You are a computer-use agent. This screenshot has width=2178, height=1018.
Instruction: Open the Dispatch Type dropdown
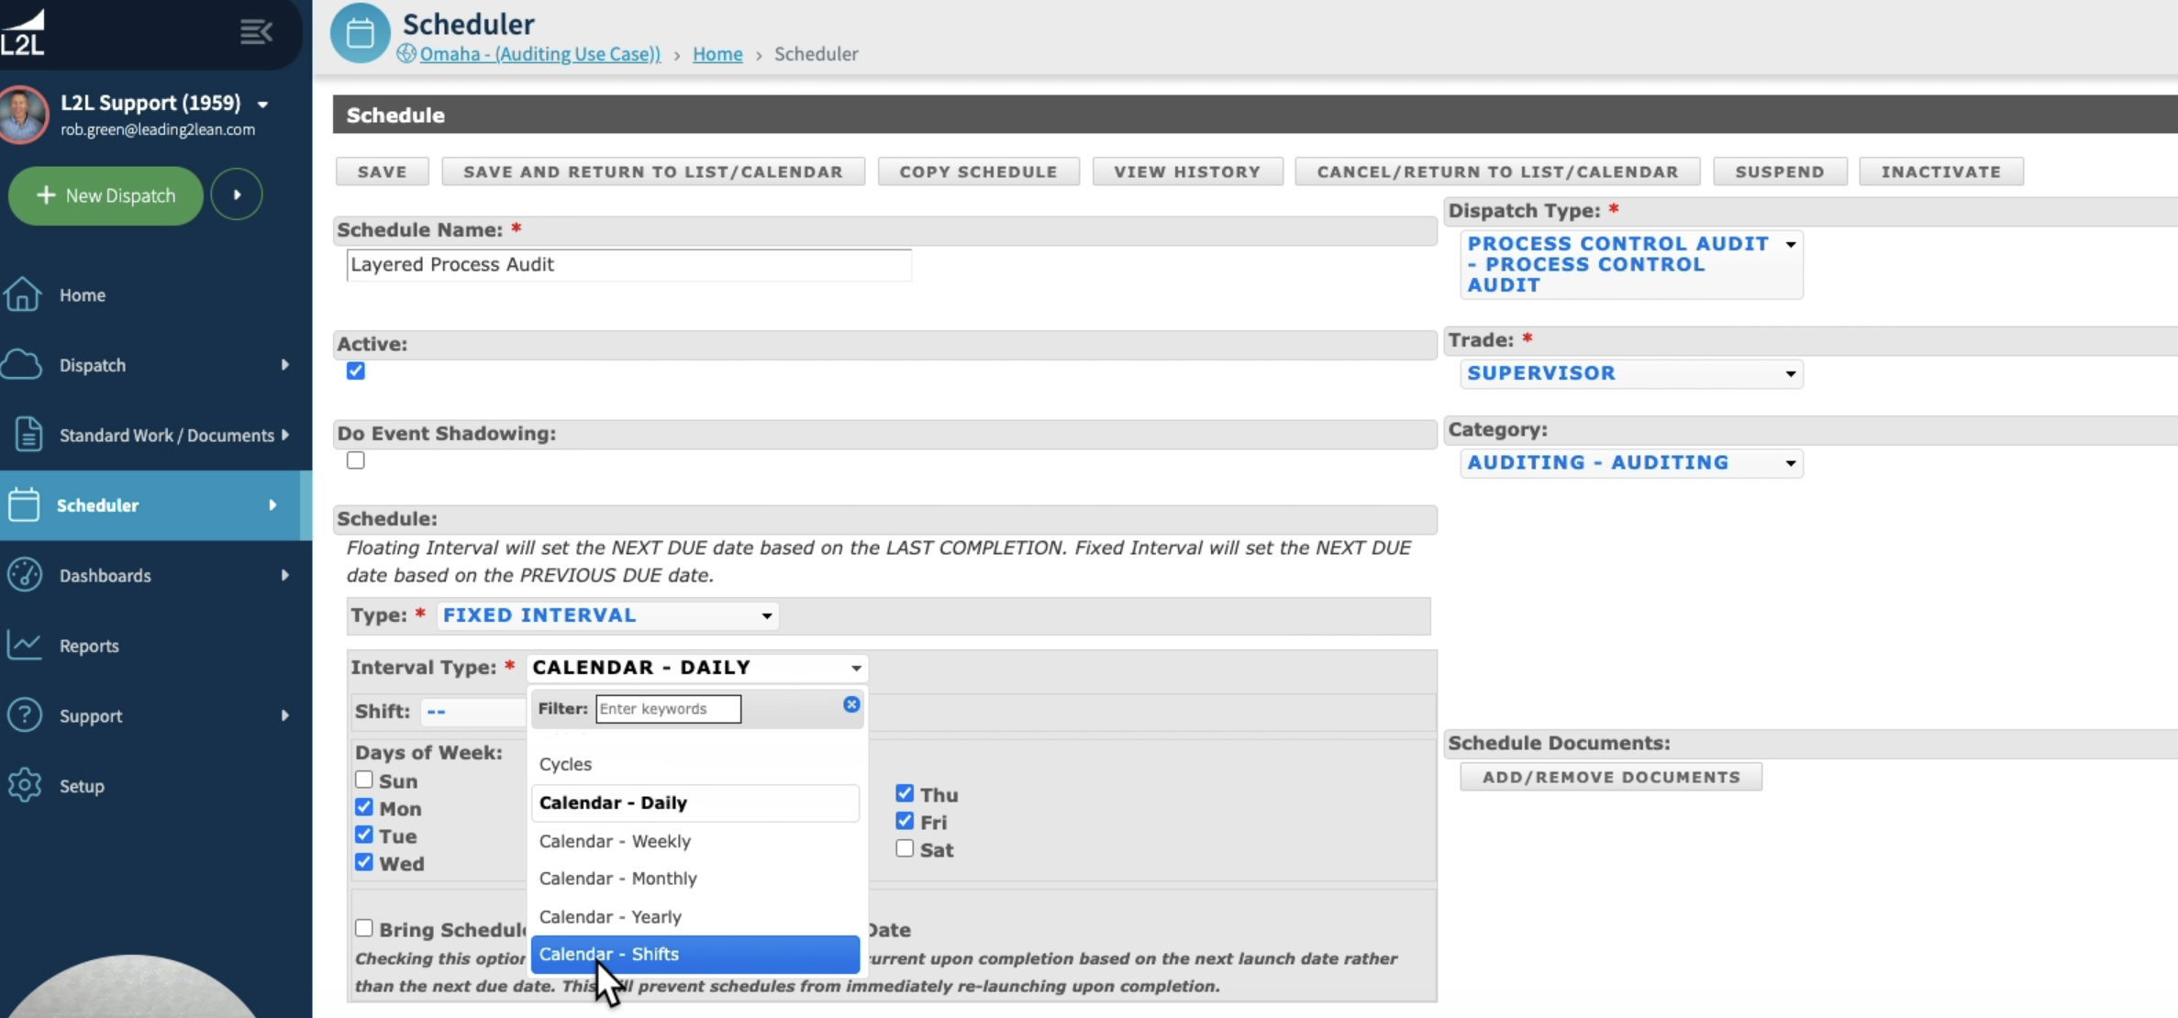click(1631, 264)
